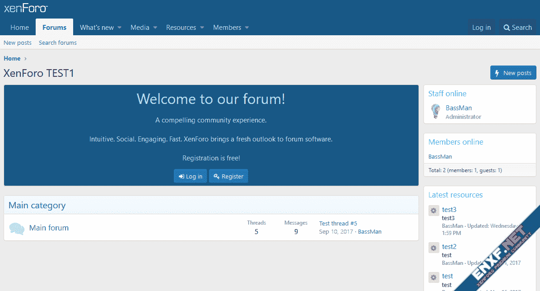540x291 pixels.
Task: Open Search with the magnifier button
Action: 517,28
